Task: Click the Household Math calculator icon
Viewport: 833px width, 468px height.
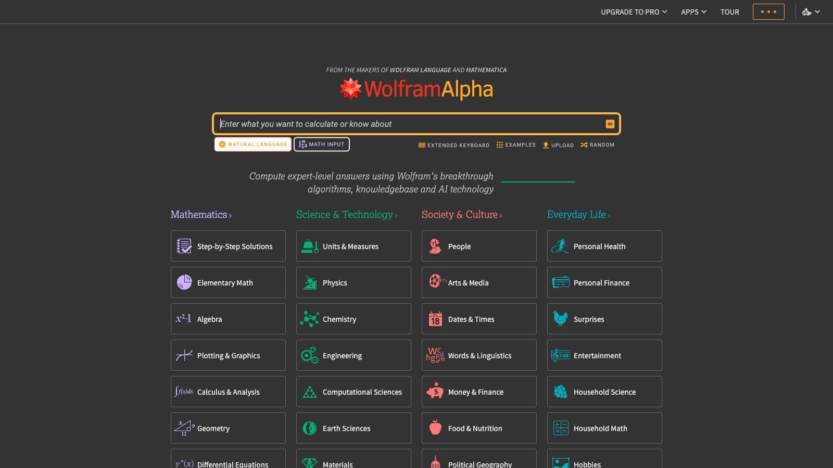Action: (x=561, y=428)
